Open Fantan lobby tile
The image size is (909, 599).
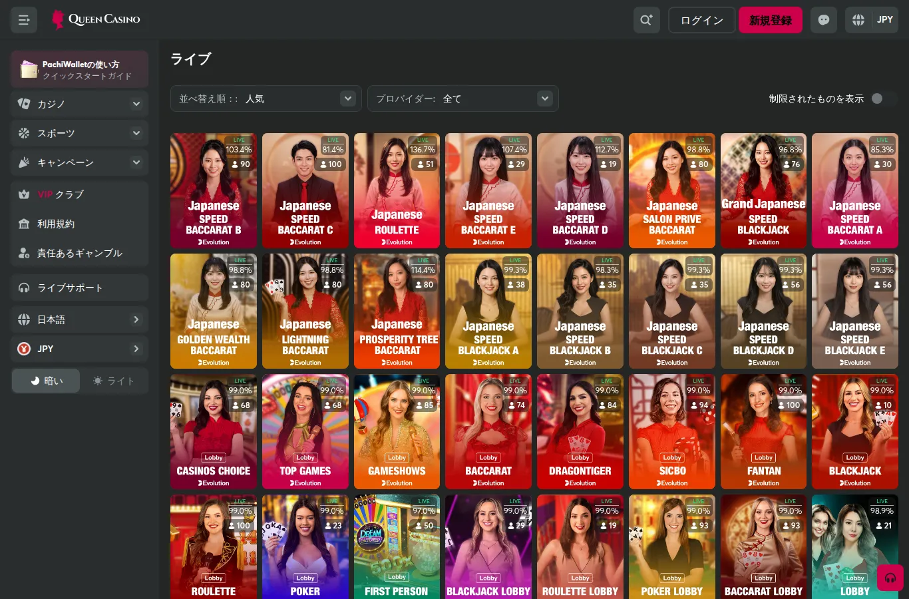763,431
